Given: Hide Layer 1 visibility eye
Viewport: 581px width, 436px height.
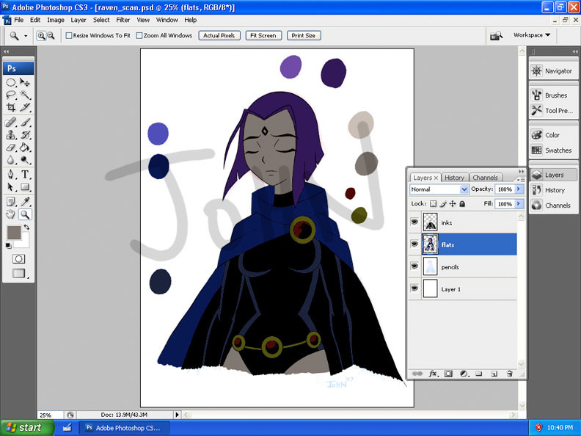Looking at the screenshot, I should (414, 288).
